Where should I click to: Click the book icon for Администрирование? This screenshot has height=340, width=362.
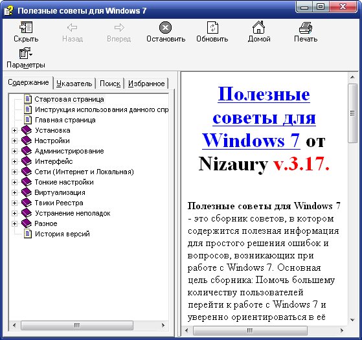27,151
